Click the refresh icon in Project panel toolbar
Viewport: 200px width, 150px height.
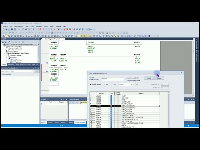coord(23,42)
